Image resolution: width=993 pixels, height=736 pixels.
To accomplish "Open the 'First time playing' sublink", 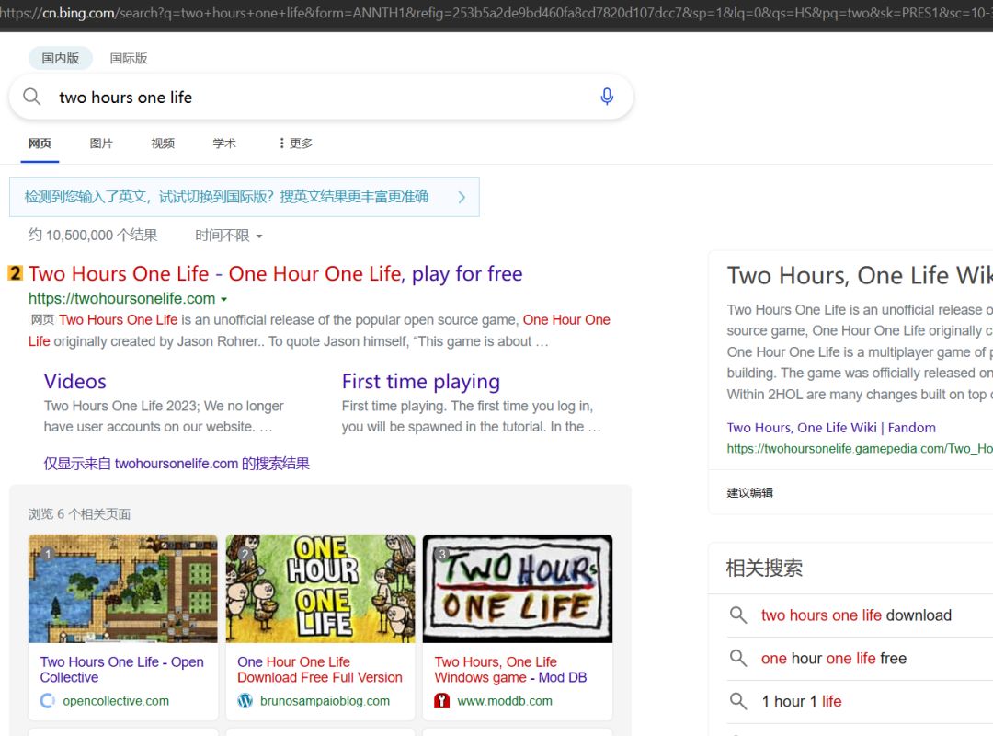I will 420,382.
